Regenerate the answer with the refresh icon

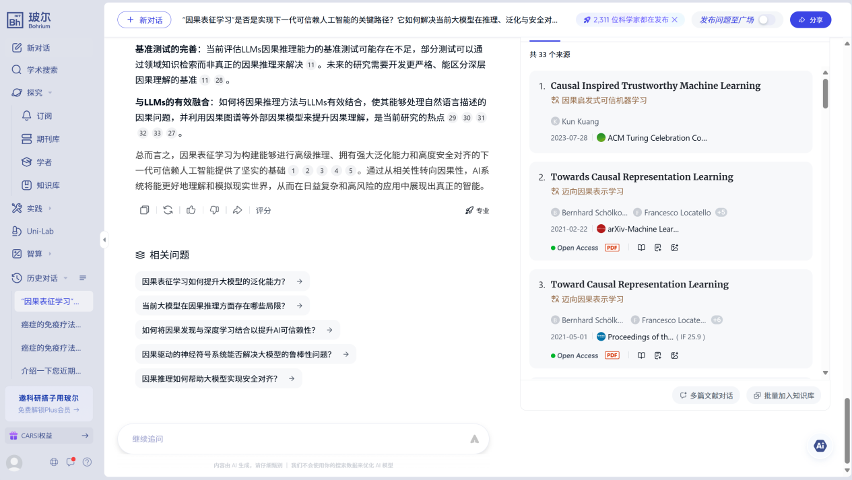tap(168, 210)
